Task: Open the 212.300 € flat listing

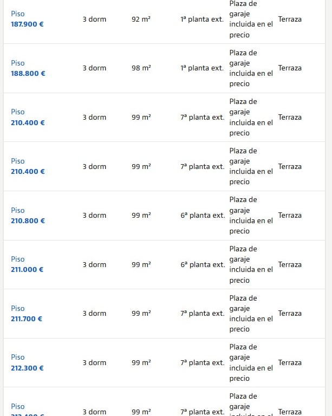Action: coord(27,368)
